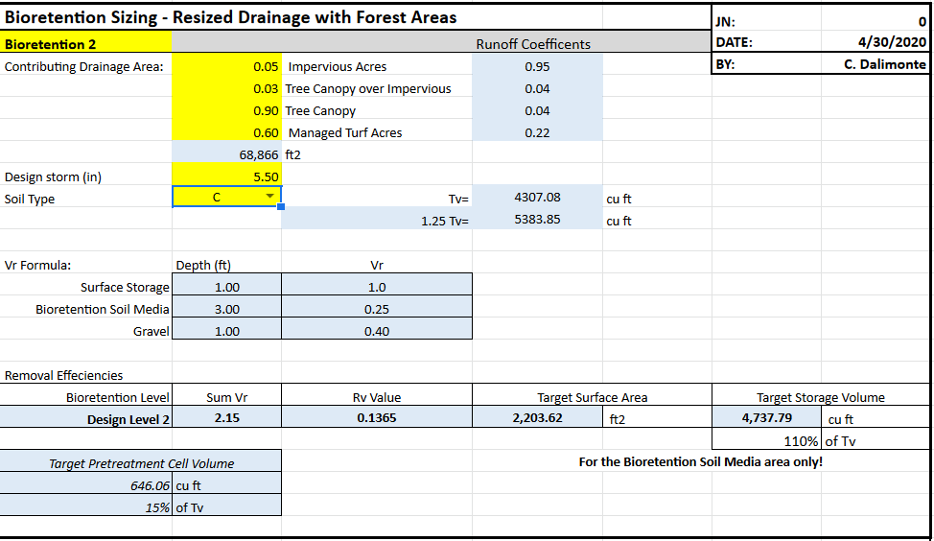Viewport: 934px width, 541px height.
Task: Click the Bioretention 2 heading cell
Action: pos(86,43)
